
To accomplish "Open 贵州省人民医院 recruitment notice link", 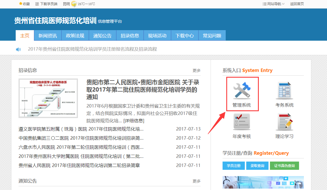I will (79, 165).
